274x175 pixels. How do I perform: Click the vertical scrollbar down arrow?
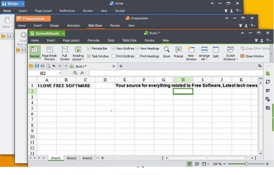pos(261,154)
